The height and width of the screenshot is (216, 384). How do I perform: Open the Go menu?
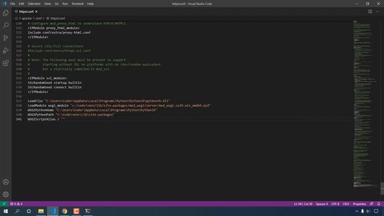tap(56, 4)
